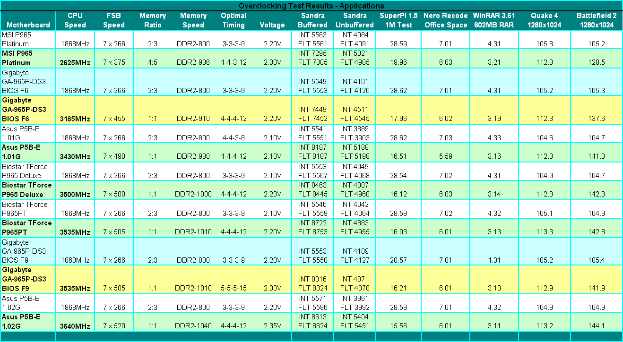Click the WinRAR 3.61 602MB RAR header
Image resolution: width=623 pixels, height=342 pixels.
(493, 20)
